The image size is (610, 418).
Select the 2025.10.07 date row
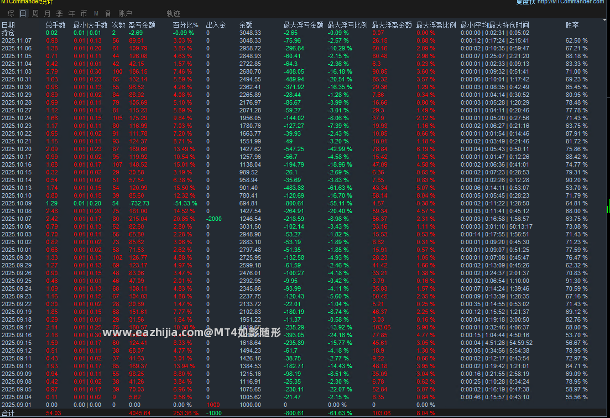tap(17, 219)
